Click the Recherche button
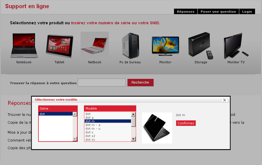The height and width of the screenshot is (165, 262). 140,82
